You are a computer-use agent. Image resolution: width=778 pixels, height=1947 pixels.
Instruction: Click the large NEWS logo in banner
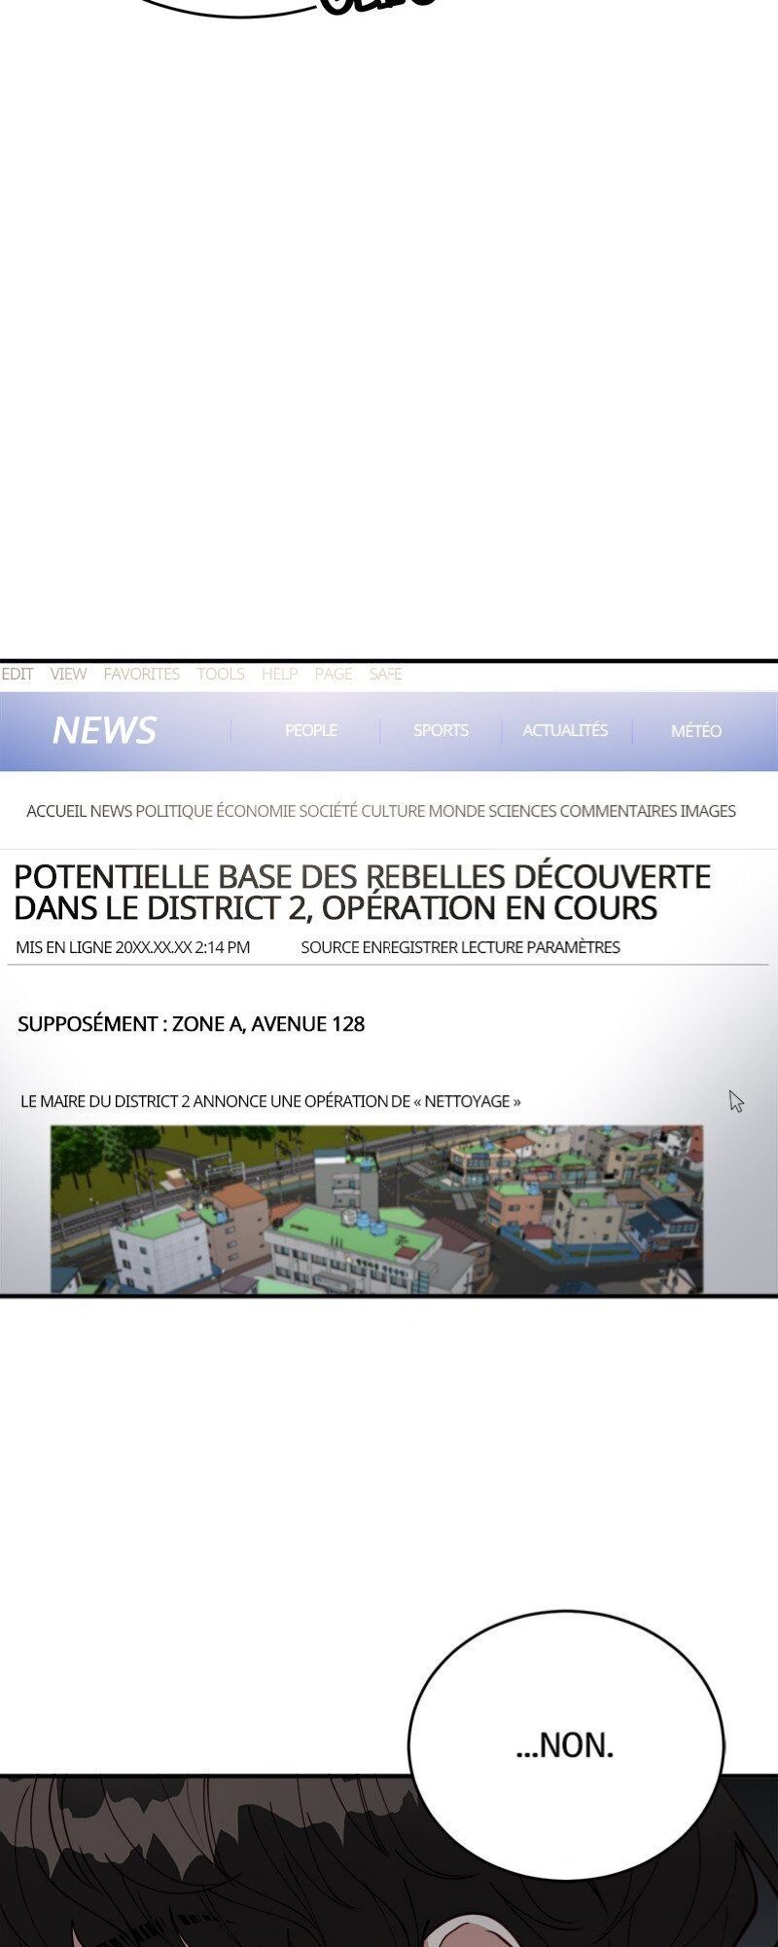pos(104,730)
